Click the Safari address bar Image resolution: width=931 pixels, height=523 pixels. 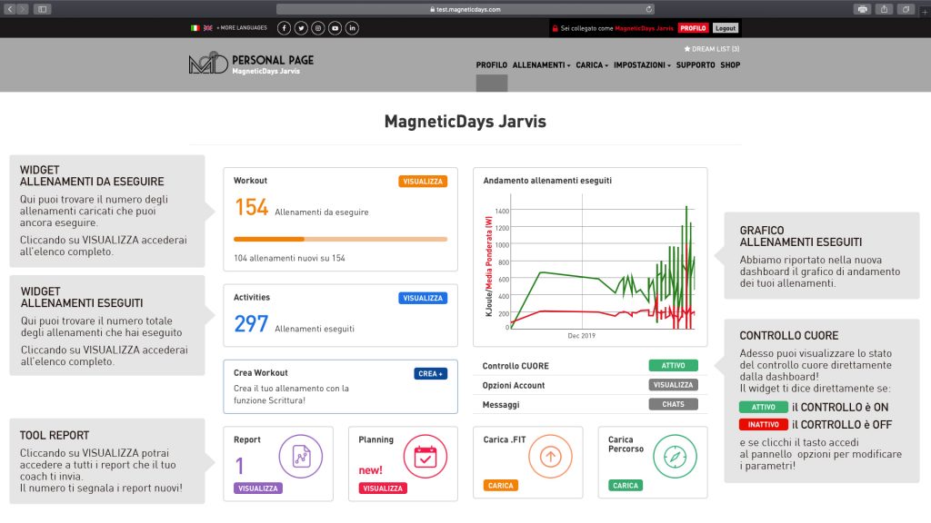pos(465,9)
